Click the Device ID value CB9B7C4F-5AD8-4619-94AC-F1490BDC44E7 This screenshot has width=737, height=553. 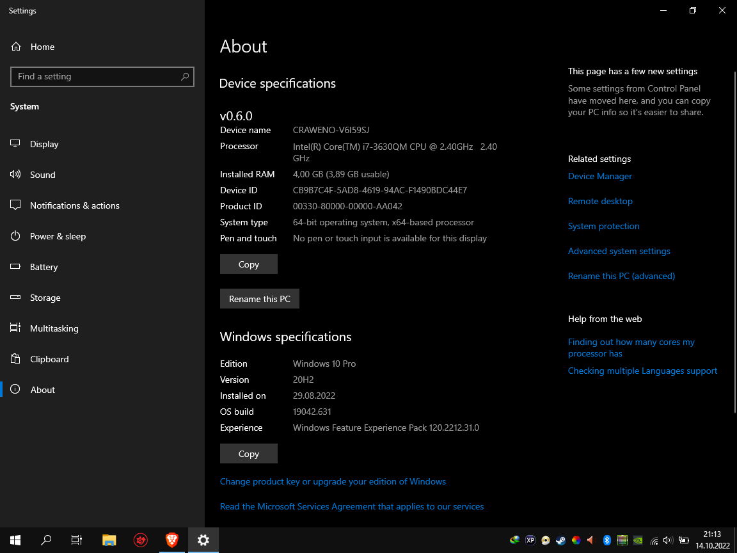[x=380, y=191]
